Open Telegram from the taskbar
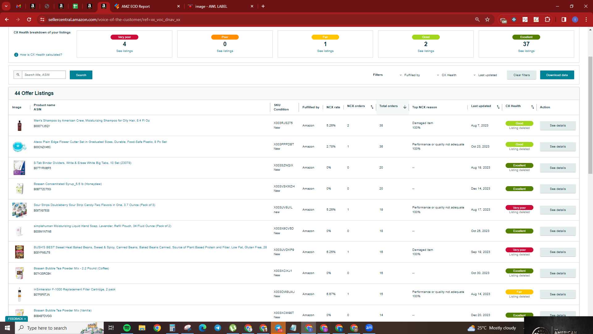 [218, 328]
